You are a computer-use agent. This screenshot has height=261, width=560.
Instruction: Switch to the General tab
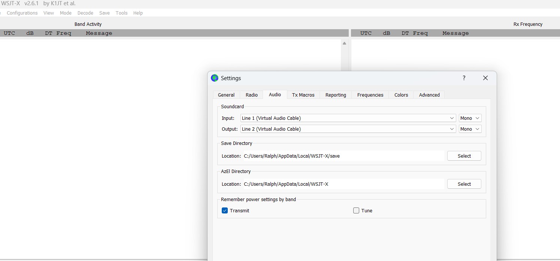[226, 95]
